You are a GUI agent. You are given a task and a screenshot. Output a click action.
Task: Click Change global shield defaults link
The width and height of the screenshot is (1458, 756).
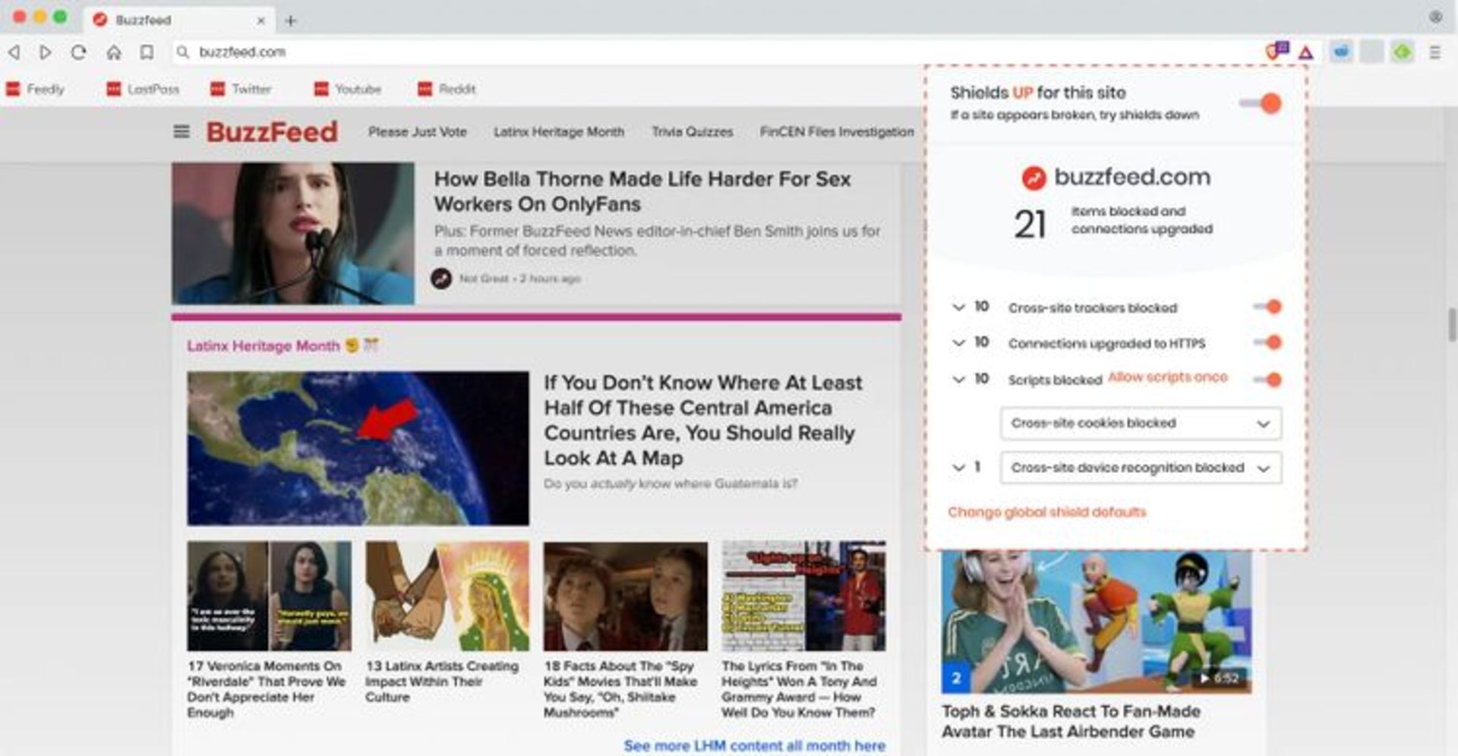pos(1046,512)
